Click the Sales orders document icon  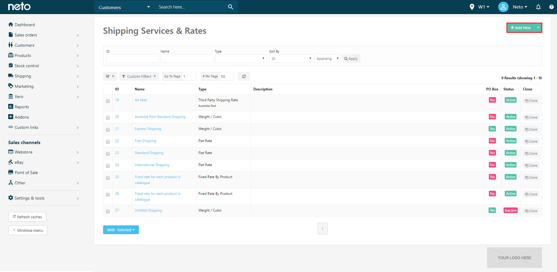click(11, 35)
